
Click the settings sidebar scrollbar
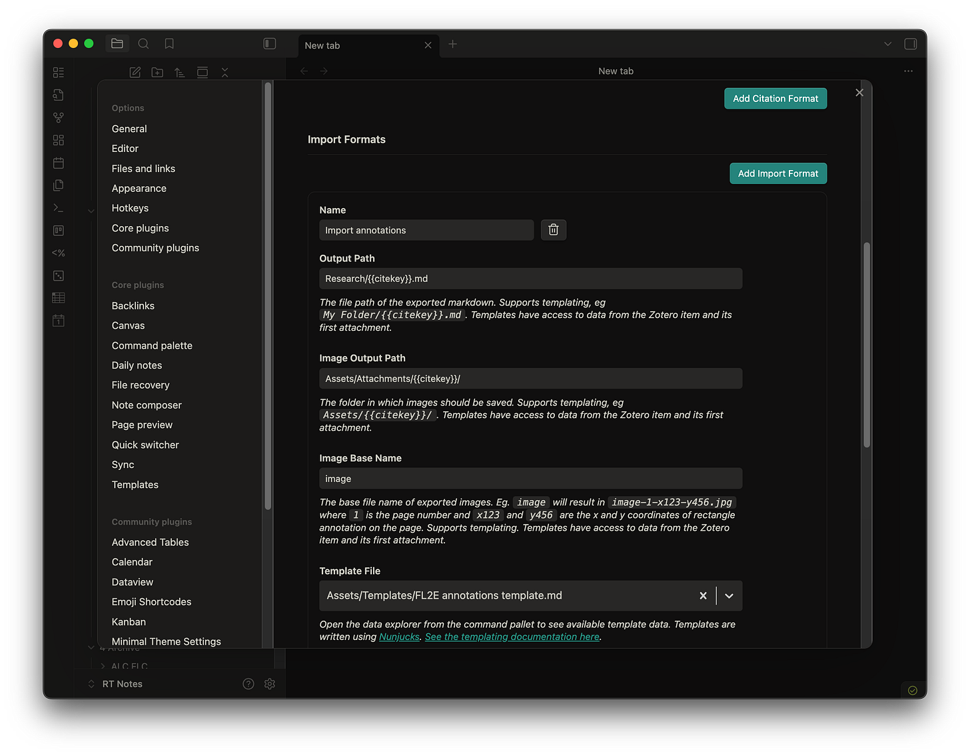coord(268,296)
